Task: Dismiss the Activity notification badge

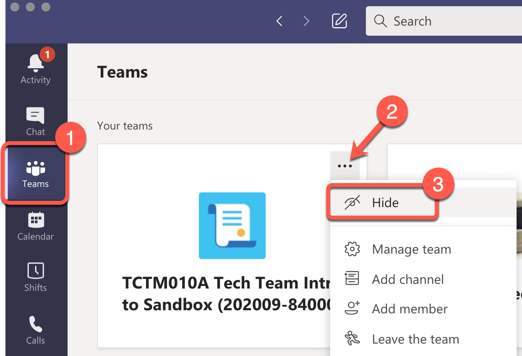Action: [48, 54]
